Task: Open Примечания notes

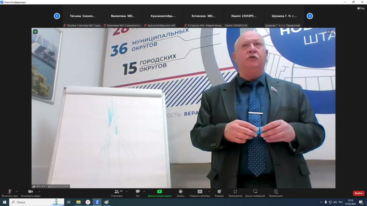Action: tap(276, 193)
